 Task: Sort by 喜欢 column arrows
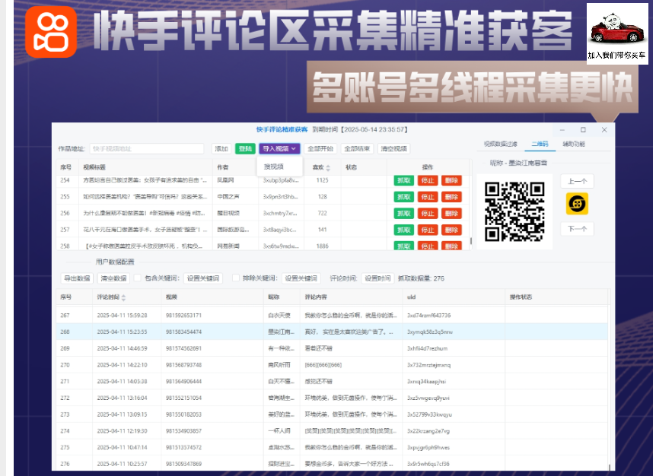point(328,167)
